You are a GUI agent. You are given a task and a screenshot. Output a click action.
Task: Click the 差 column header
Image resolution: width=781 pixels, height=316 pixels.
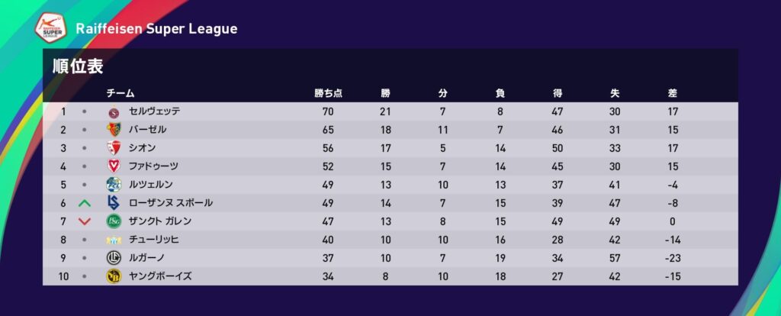coord(672,93)
